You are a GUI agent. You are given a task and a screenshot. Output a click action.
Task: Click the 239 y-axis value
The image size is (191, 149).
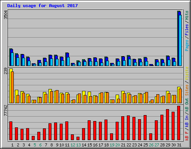(6, 71)
